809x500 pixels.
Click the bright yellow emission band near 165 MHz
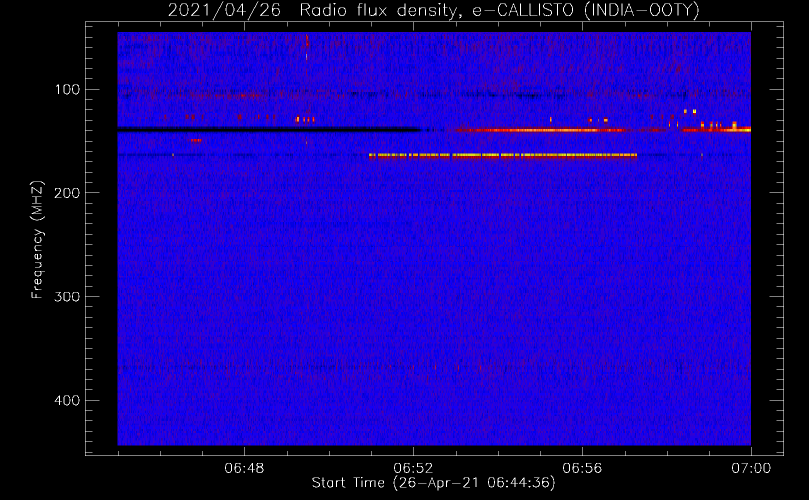pyautogui.click(x=502, y=155)
